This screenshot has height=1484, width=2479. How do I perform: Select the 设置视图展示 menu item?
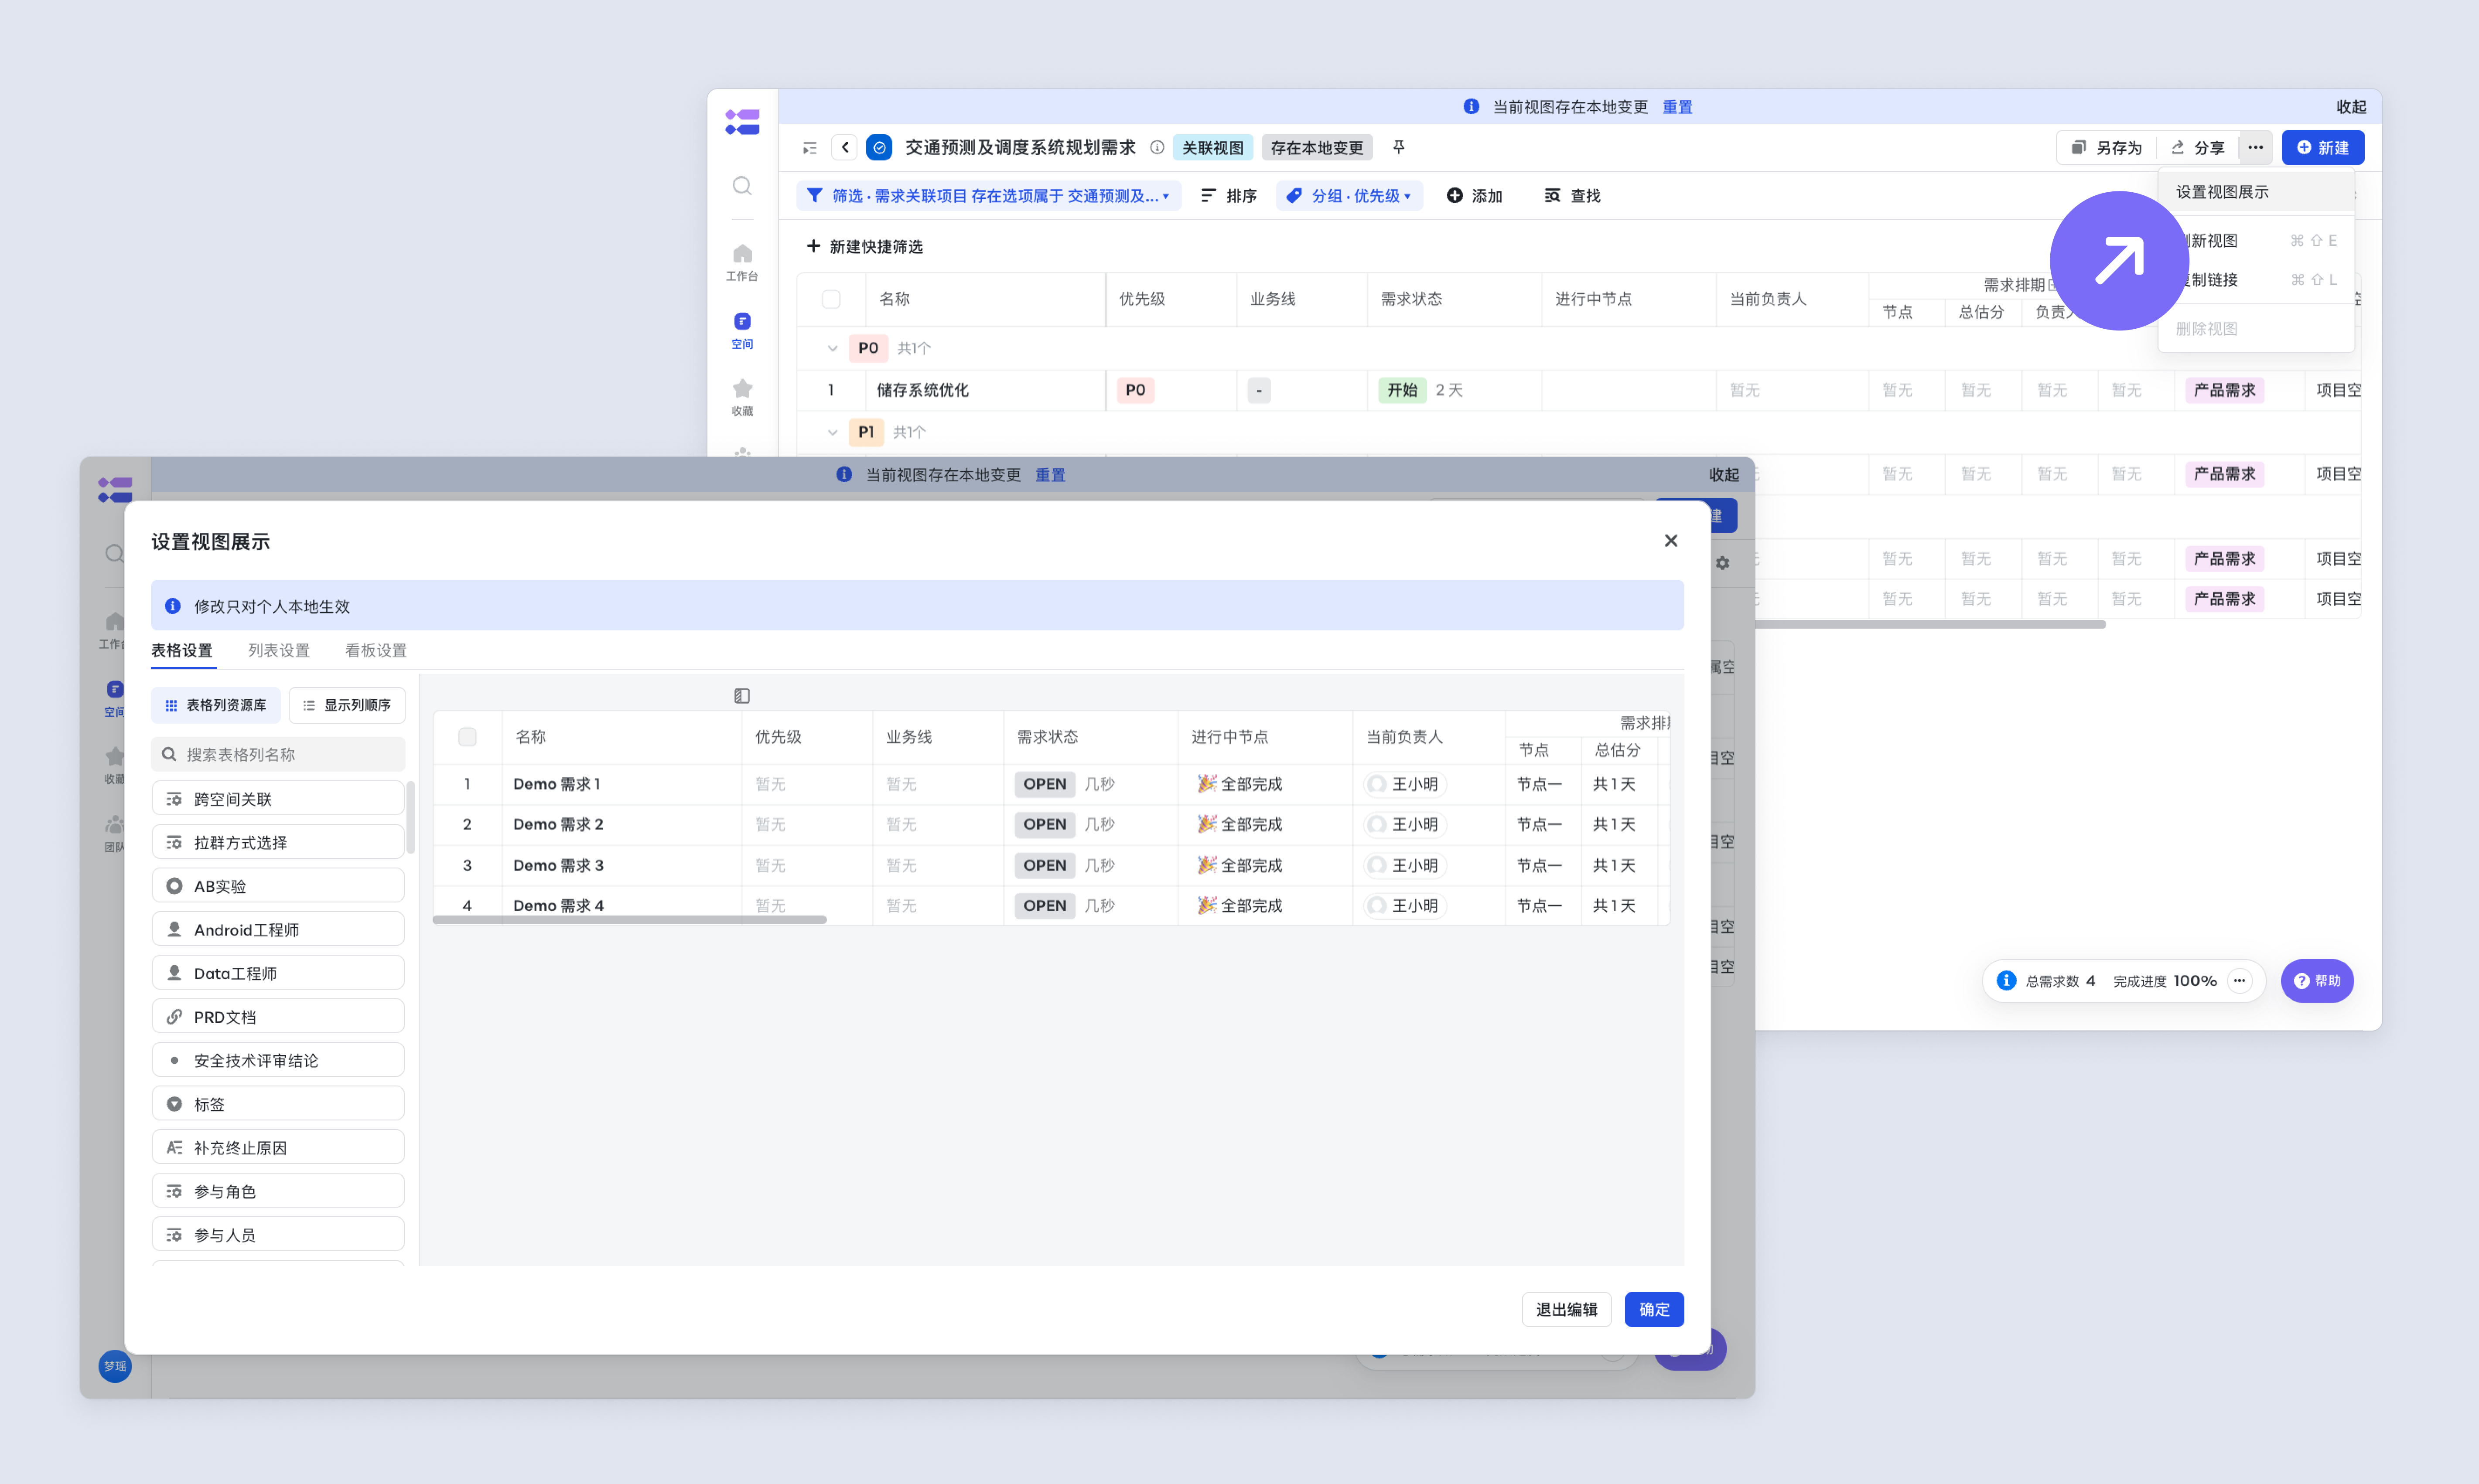coord(2256,192)
